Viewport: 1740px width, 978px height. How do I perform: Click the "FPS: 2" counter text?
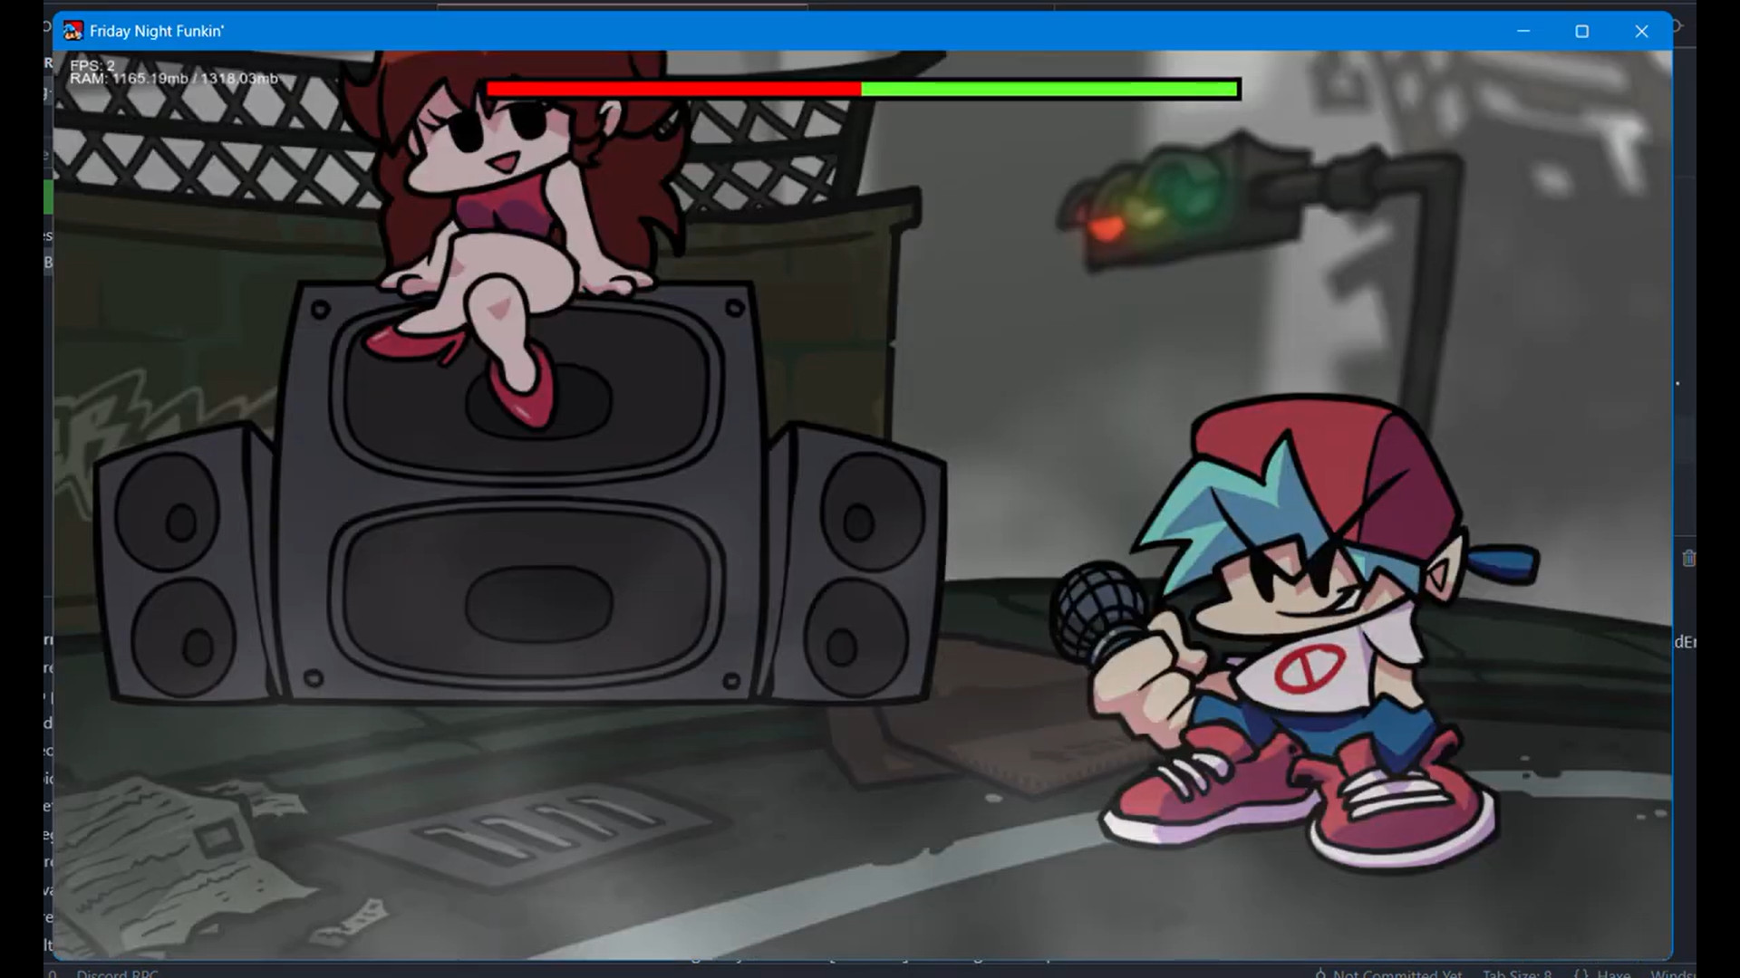tap(92, 65)
